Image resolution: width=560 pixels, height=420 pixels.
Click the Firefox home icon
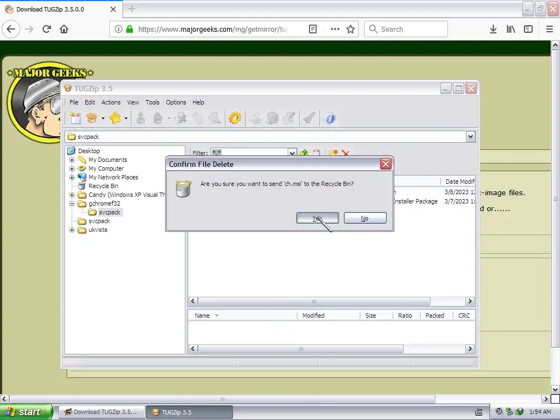64,30
